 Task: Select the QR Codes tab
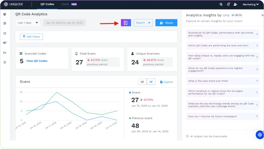[47, 4]
